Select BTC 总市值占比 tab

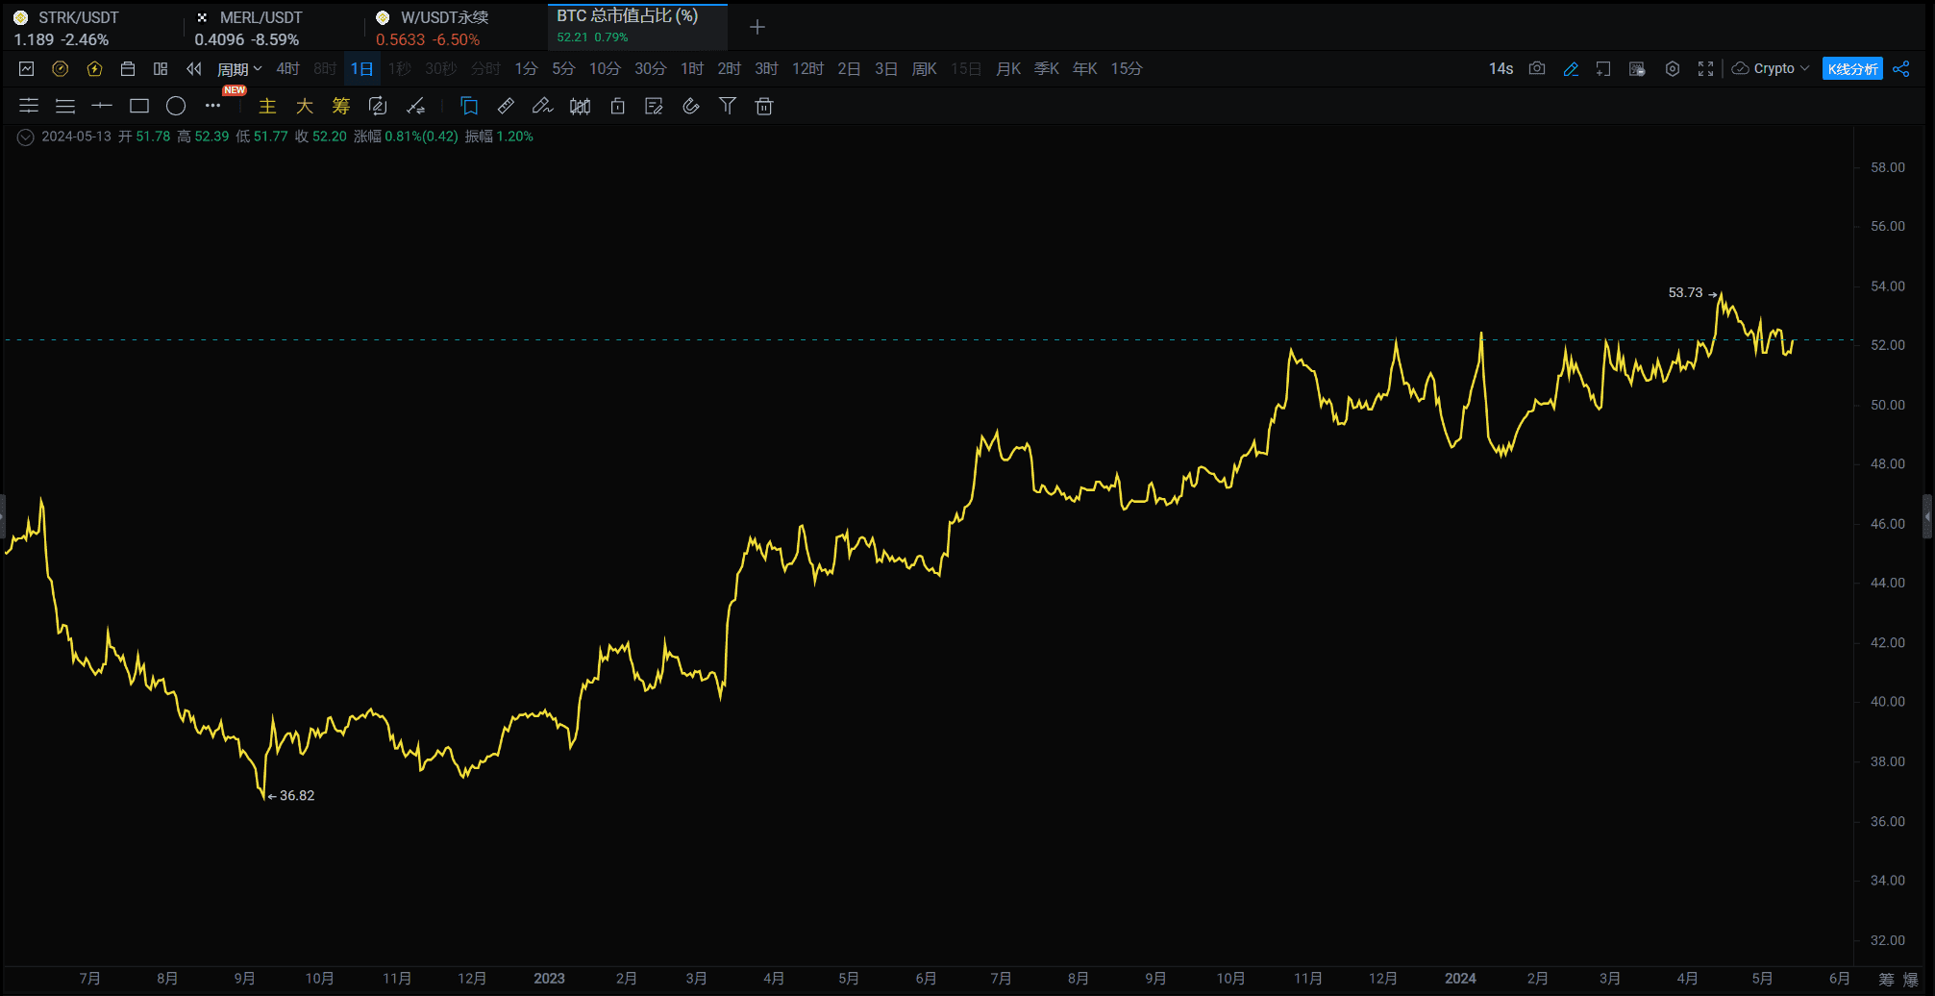(637, 26)
